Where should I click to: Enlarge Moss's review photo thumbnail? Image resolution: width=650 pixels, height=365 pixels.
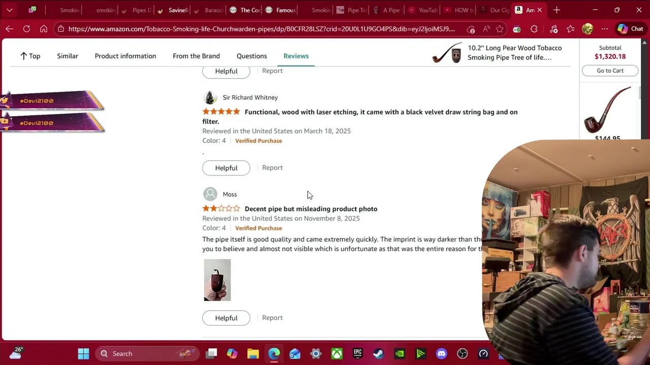pos(217,280)
